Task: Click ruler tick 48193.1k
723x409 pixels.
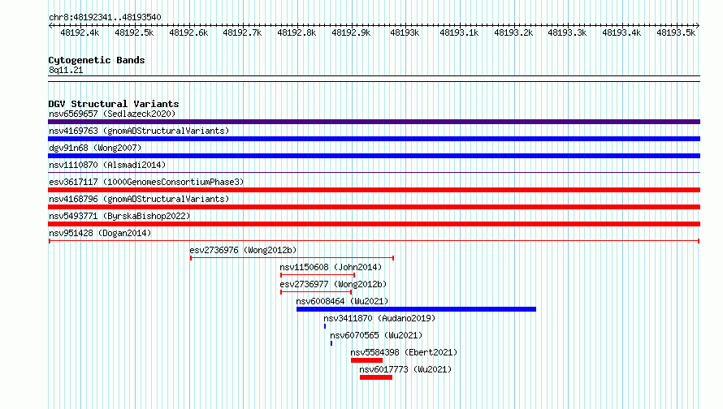Action: coord(459,32)
